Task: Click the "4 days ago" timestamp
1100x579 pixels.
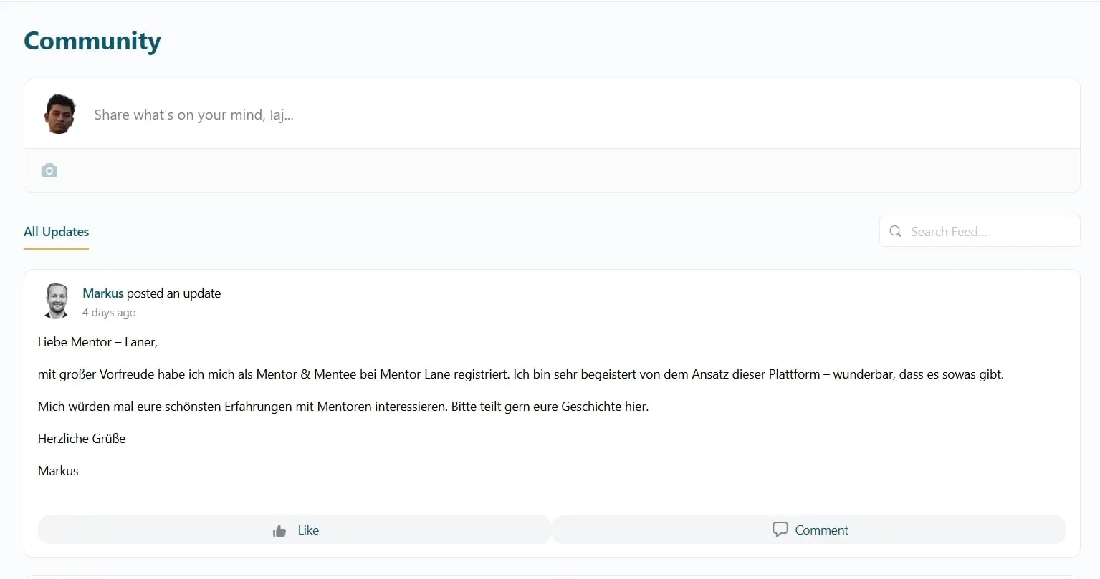Action: (109, 313)
